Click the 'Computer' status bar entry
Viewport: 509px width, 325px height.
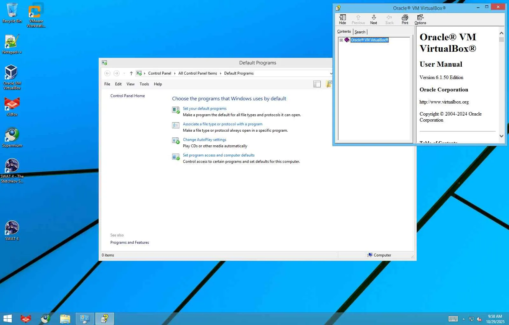tap(379, 255)
